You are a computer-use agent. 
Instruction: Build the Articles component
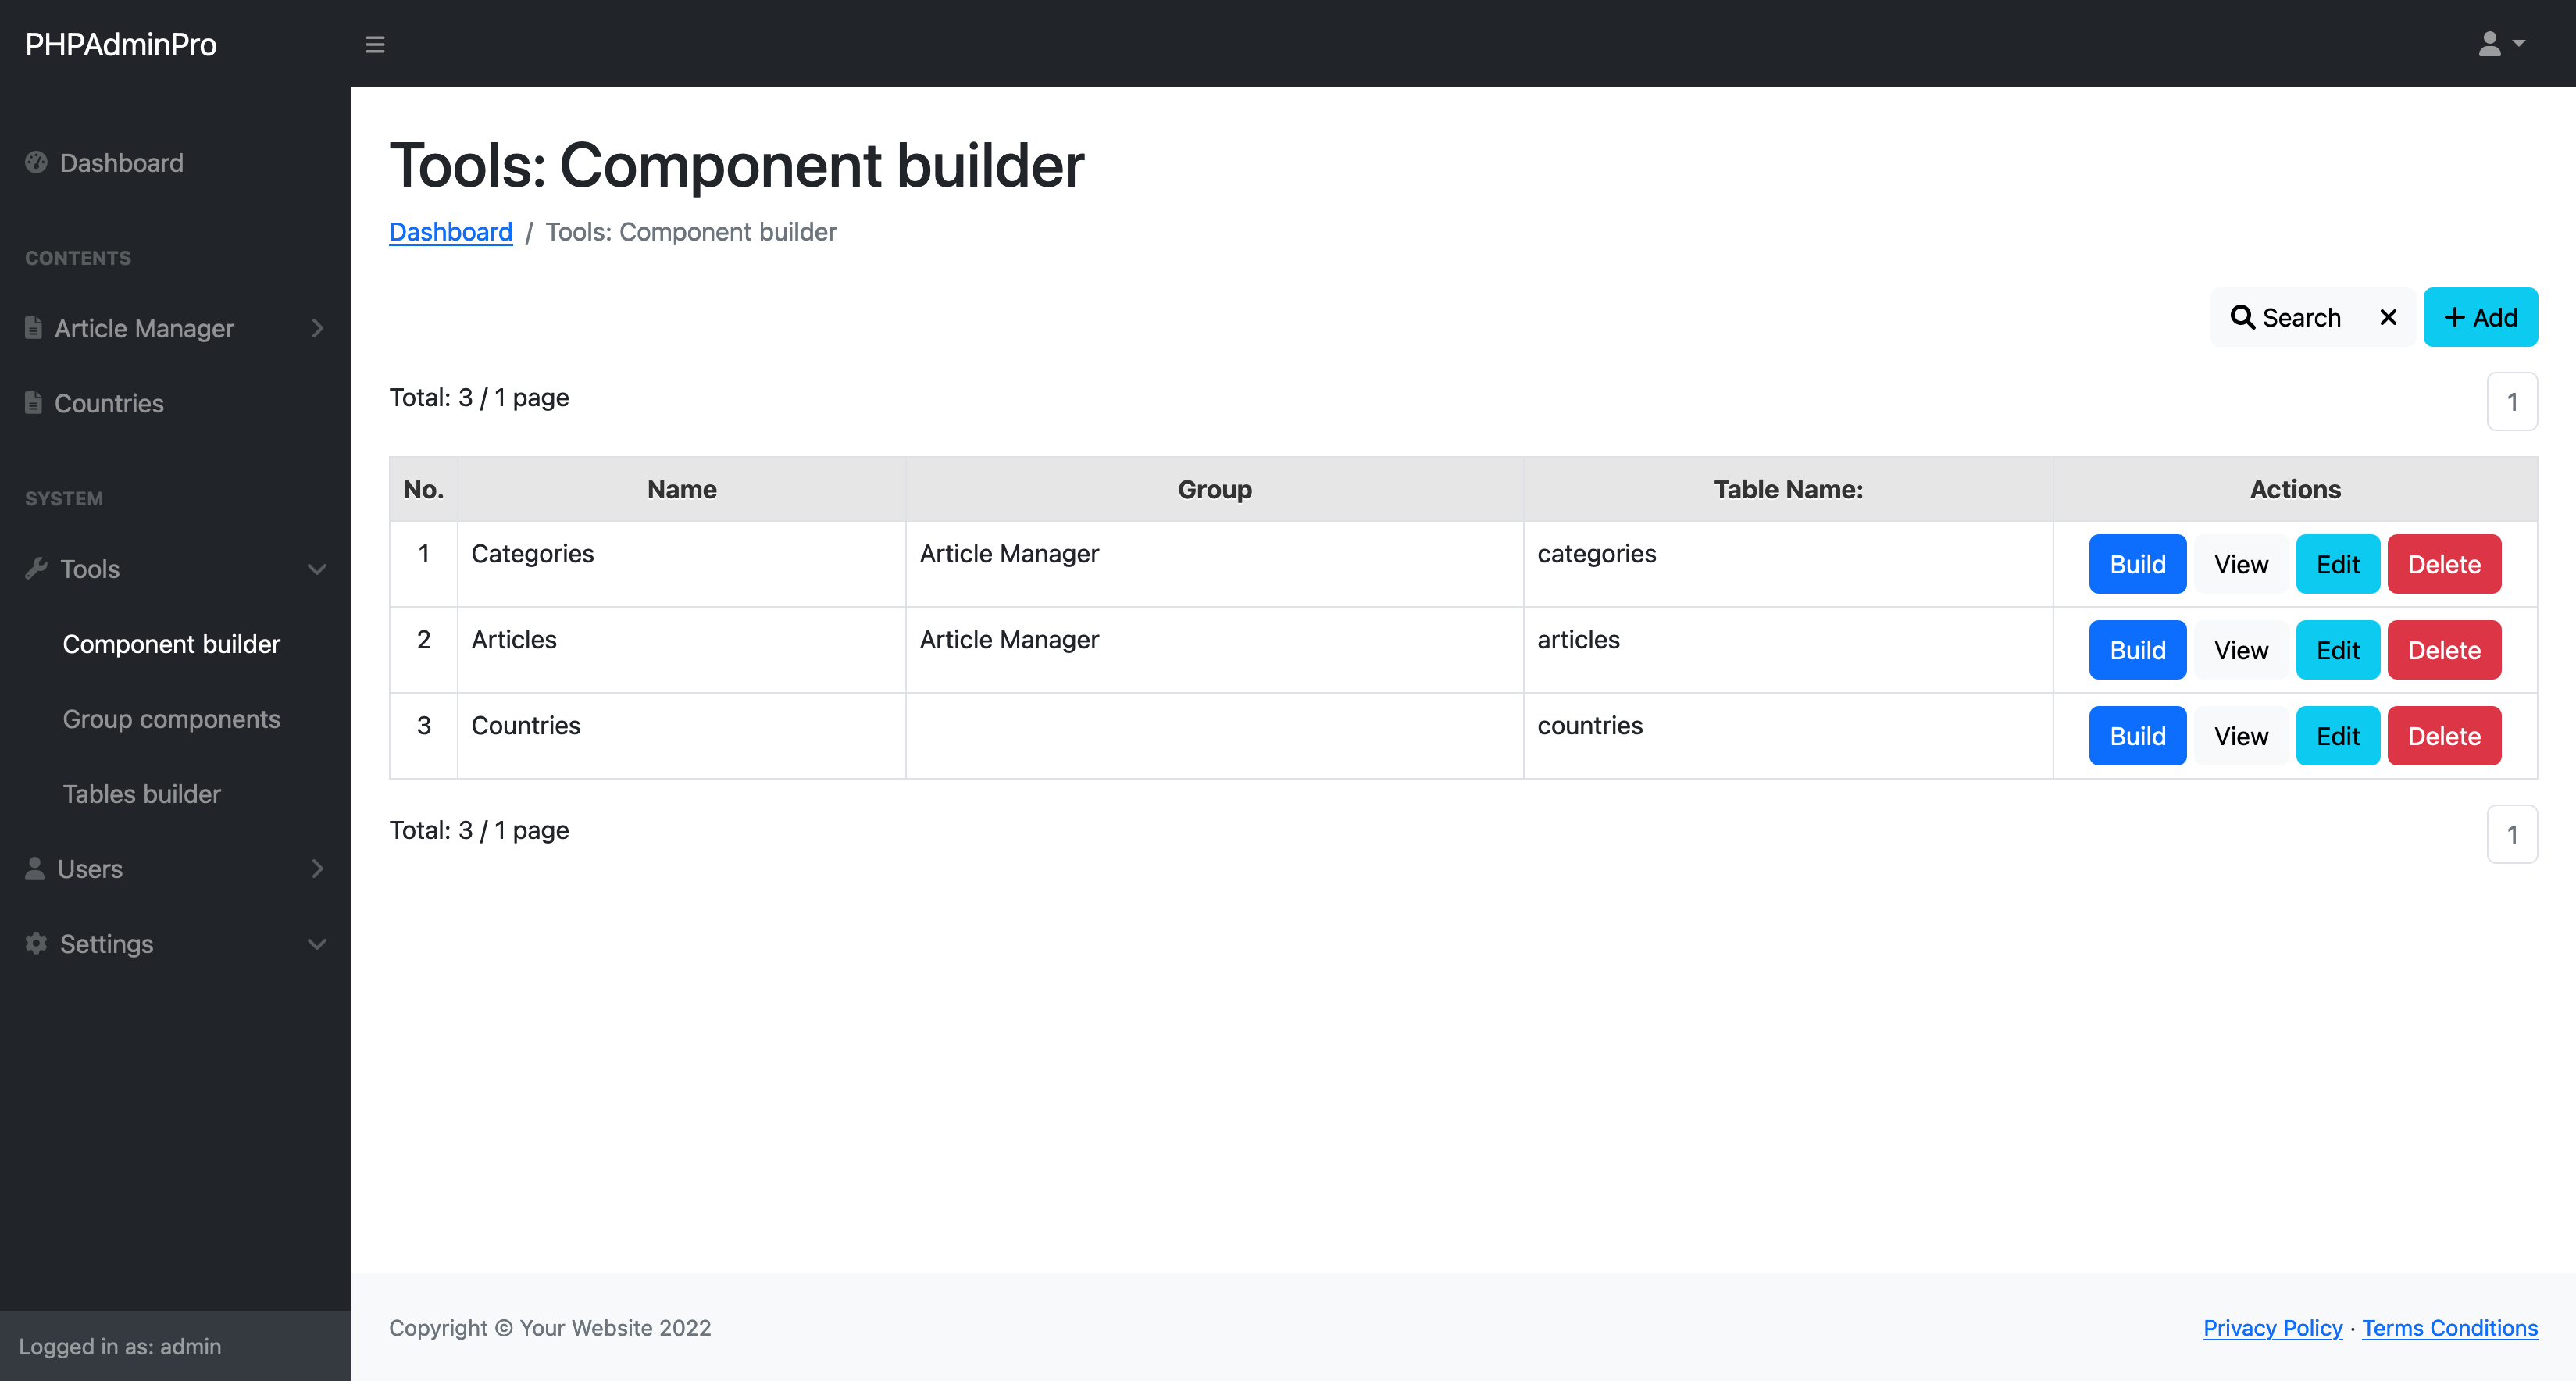2137,649
